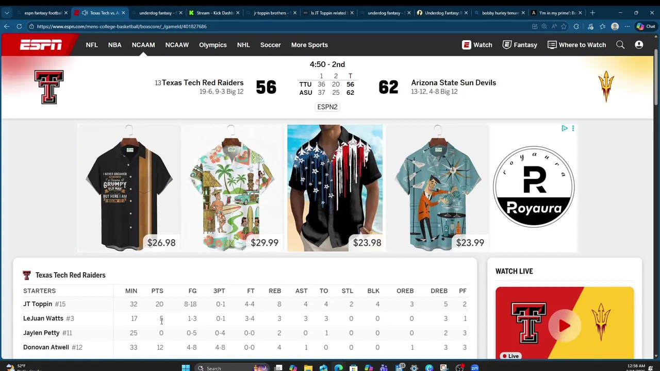Click the Texas Tech team logo in scoreboard

pos(49,87)
